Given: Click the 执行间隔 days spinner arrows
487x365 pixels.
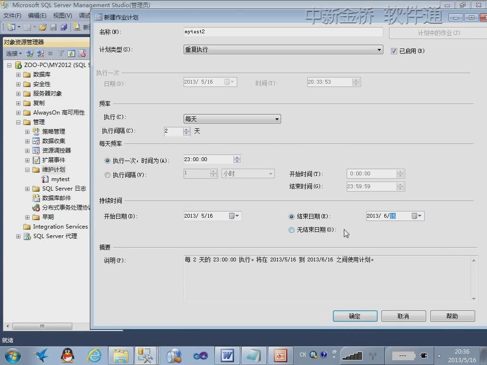Looking at the screenshot, I should [x=186, y=132].
